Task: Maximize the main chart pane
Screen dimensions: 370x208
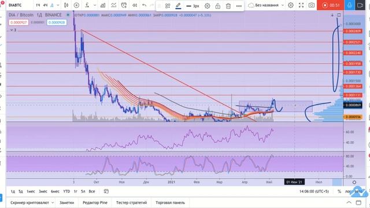Action: coord(339,15)
